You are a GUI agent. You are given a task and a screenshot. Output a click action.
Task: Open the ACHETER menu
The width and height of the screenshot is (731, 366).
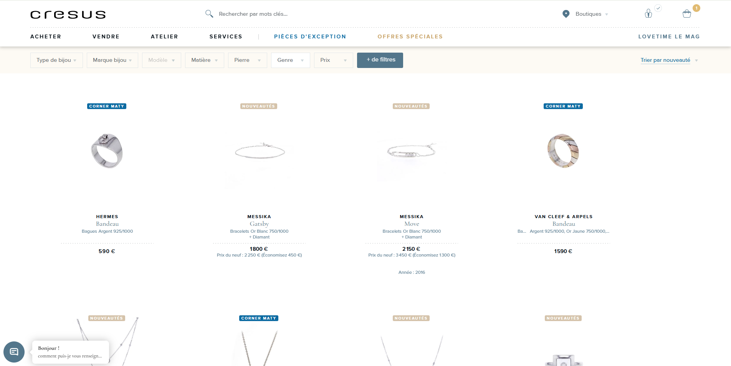(x=46, y=36)
